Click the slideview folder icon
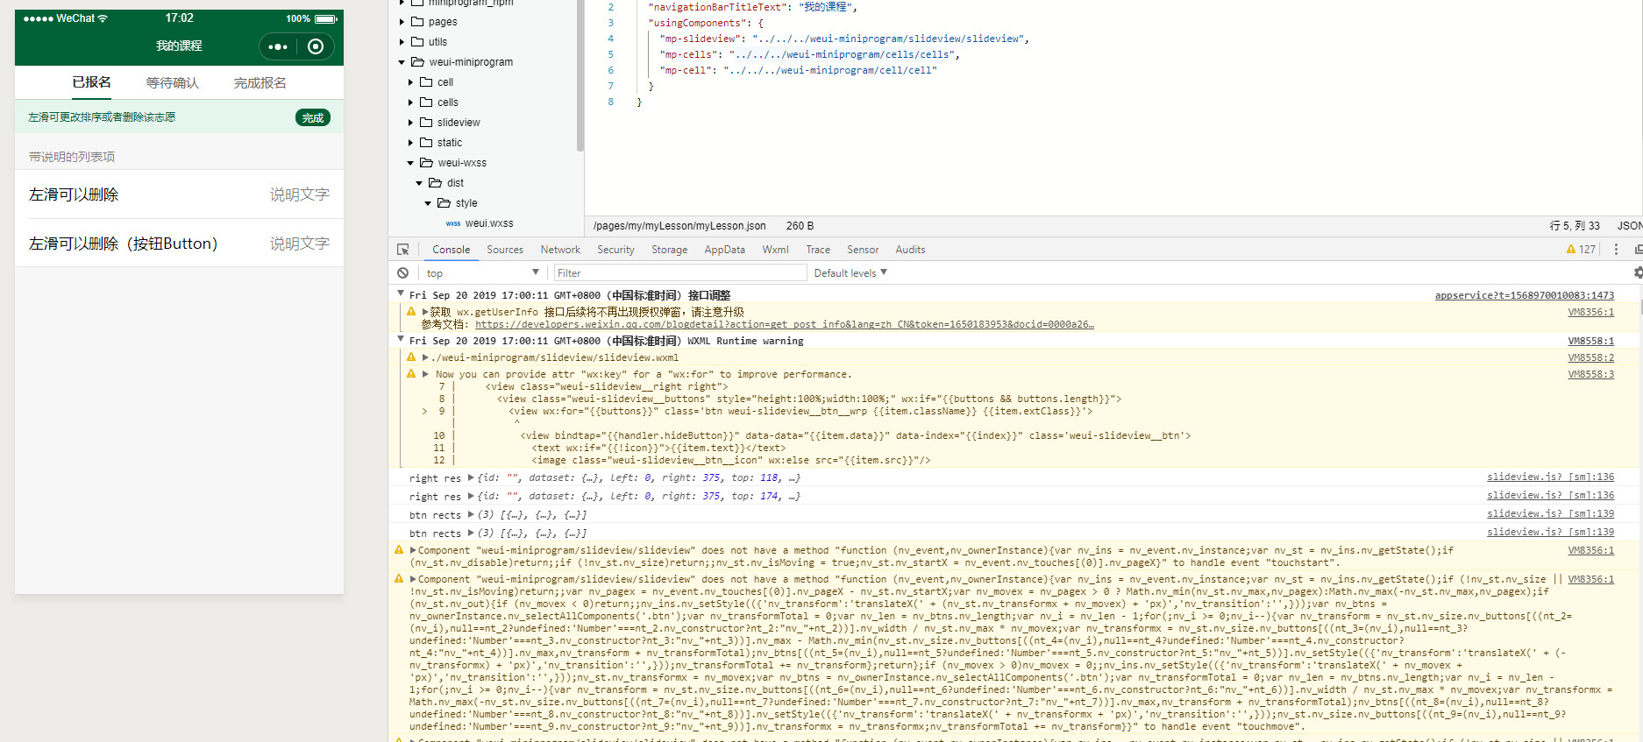This screenshot has height=742, width=1643. [426, 123]
